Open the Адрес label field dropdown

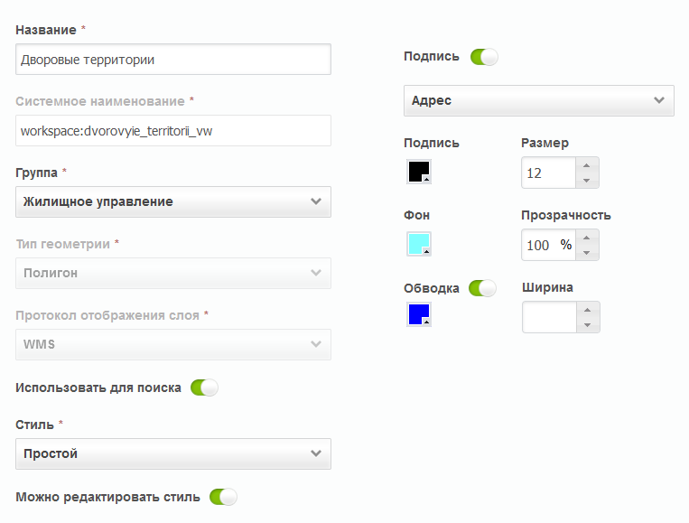pos(539,100)
